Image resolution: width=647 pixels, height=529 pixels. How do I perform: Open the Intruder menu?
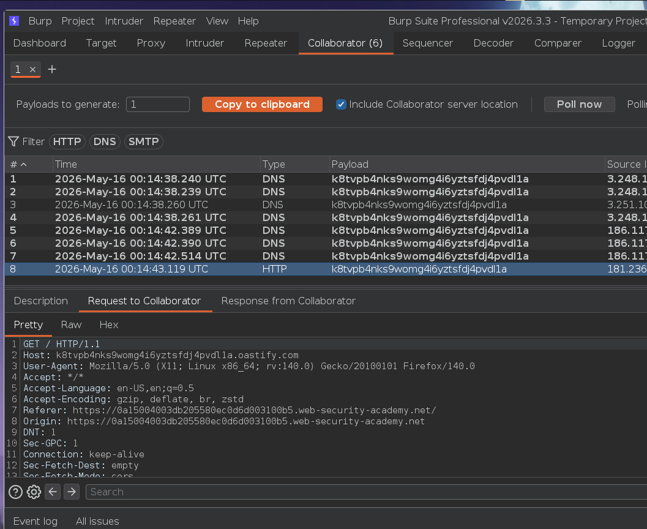coord(124,21)
